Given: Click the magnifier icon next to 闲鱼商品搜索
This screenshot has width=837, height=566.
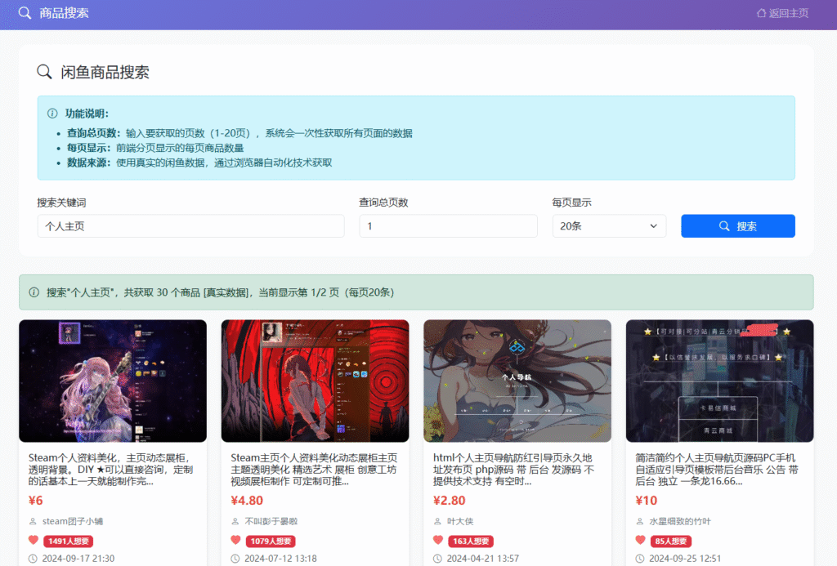Looking at the screenshot, I should tap(44, 72).
